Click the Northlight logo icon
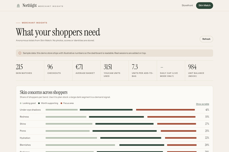Screen dimensions: 229x152 18,6
